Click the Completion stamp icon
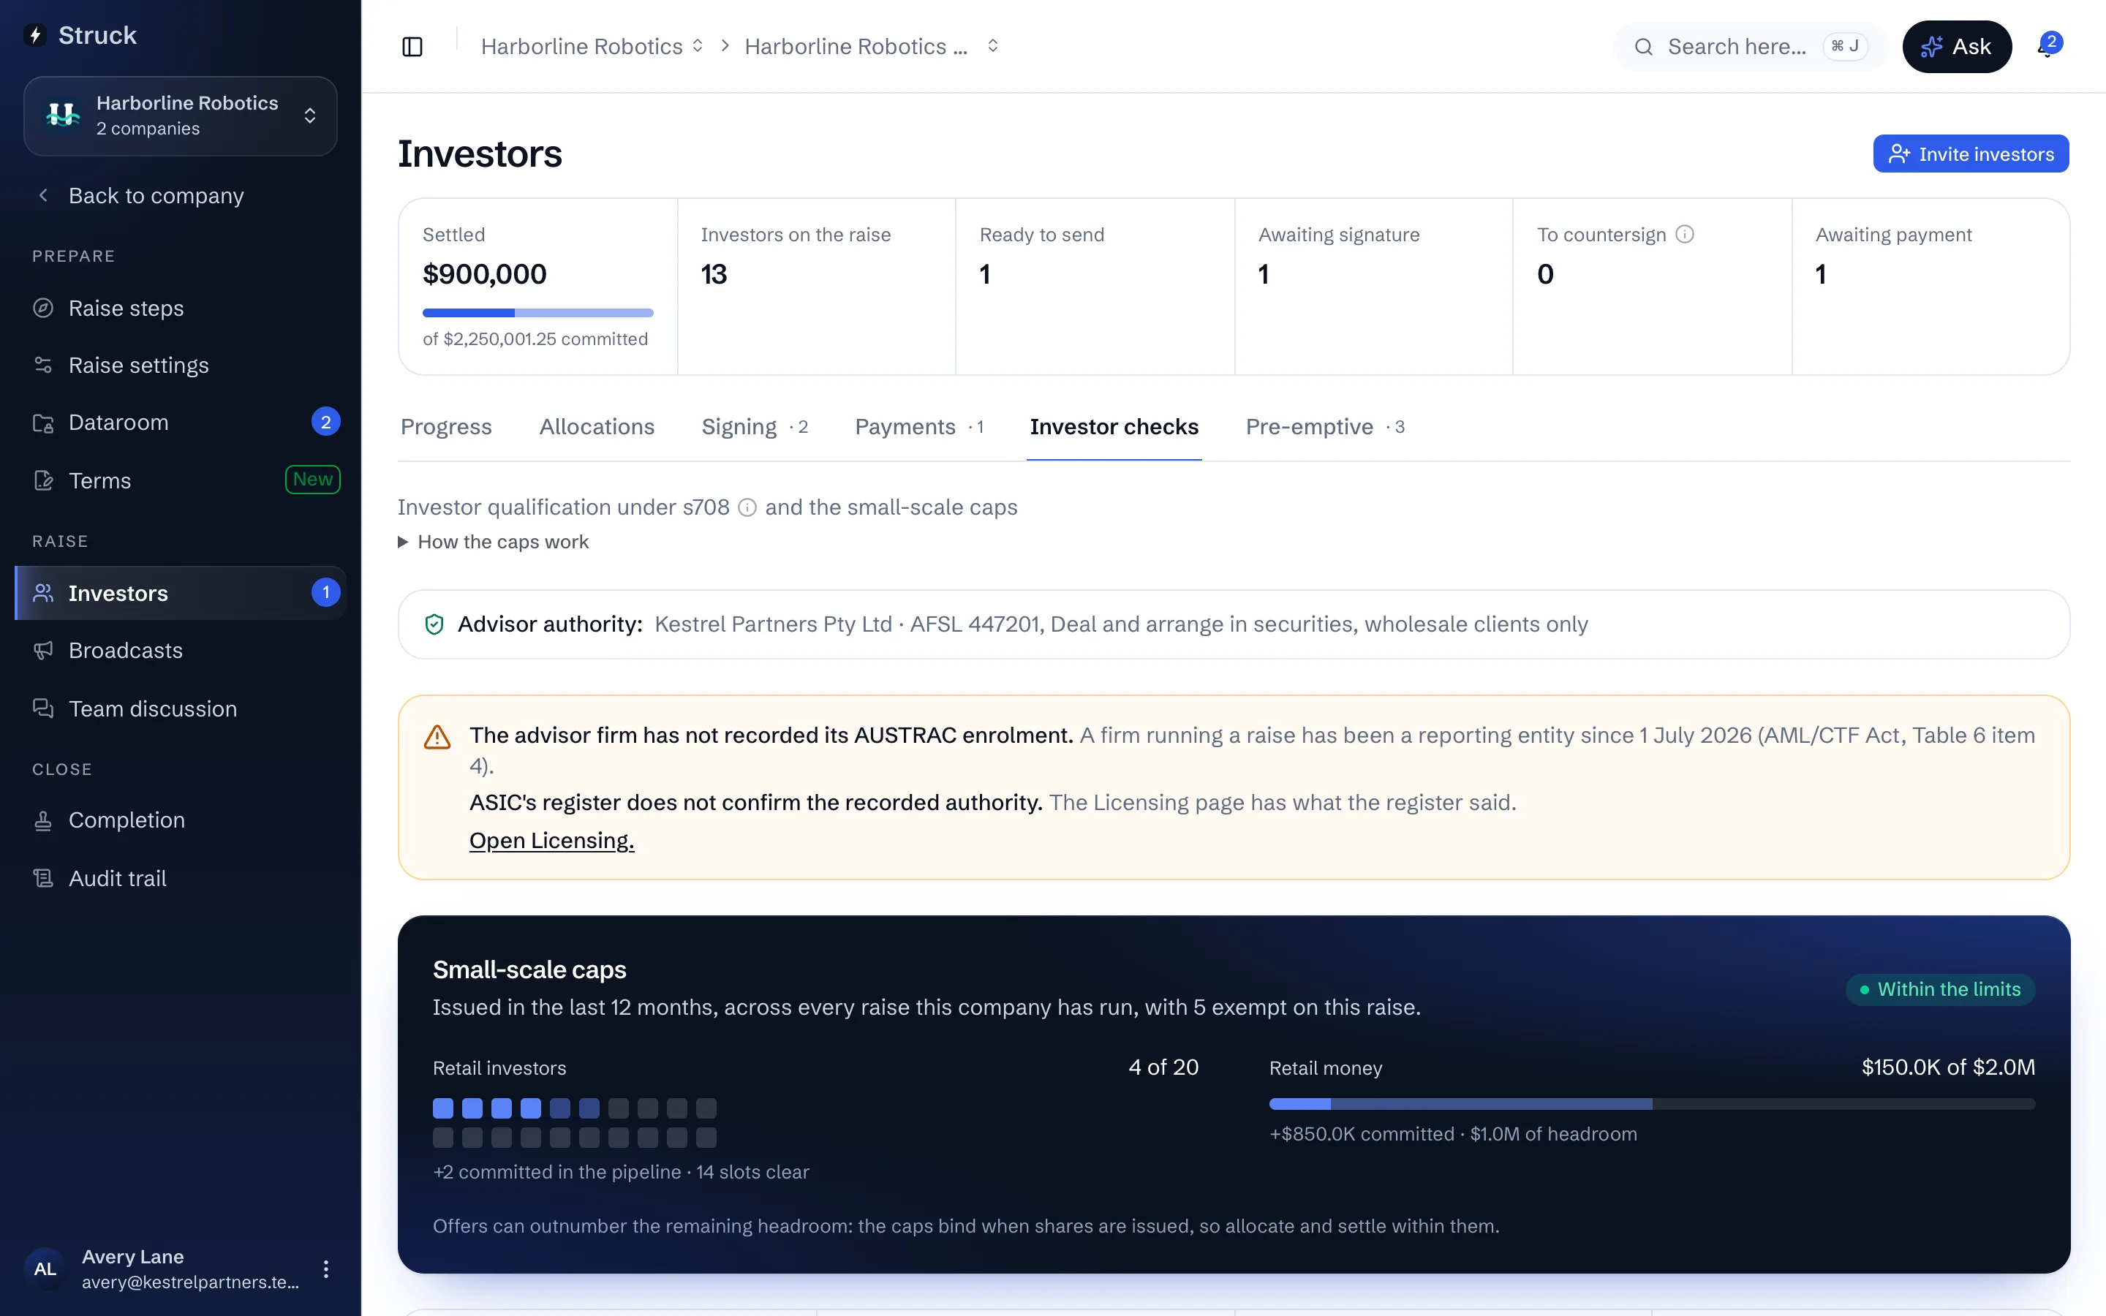Screen dimensions: 2106x1316 42,820
